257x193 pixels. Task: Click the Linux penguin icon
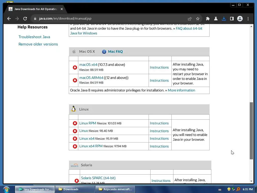point(74,109)
